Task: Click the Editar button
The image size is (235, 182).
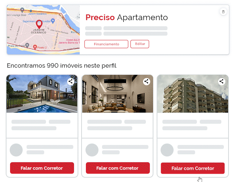Action: pos(140,44)
